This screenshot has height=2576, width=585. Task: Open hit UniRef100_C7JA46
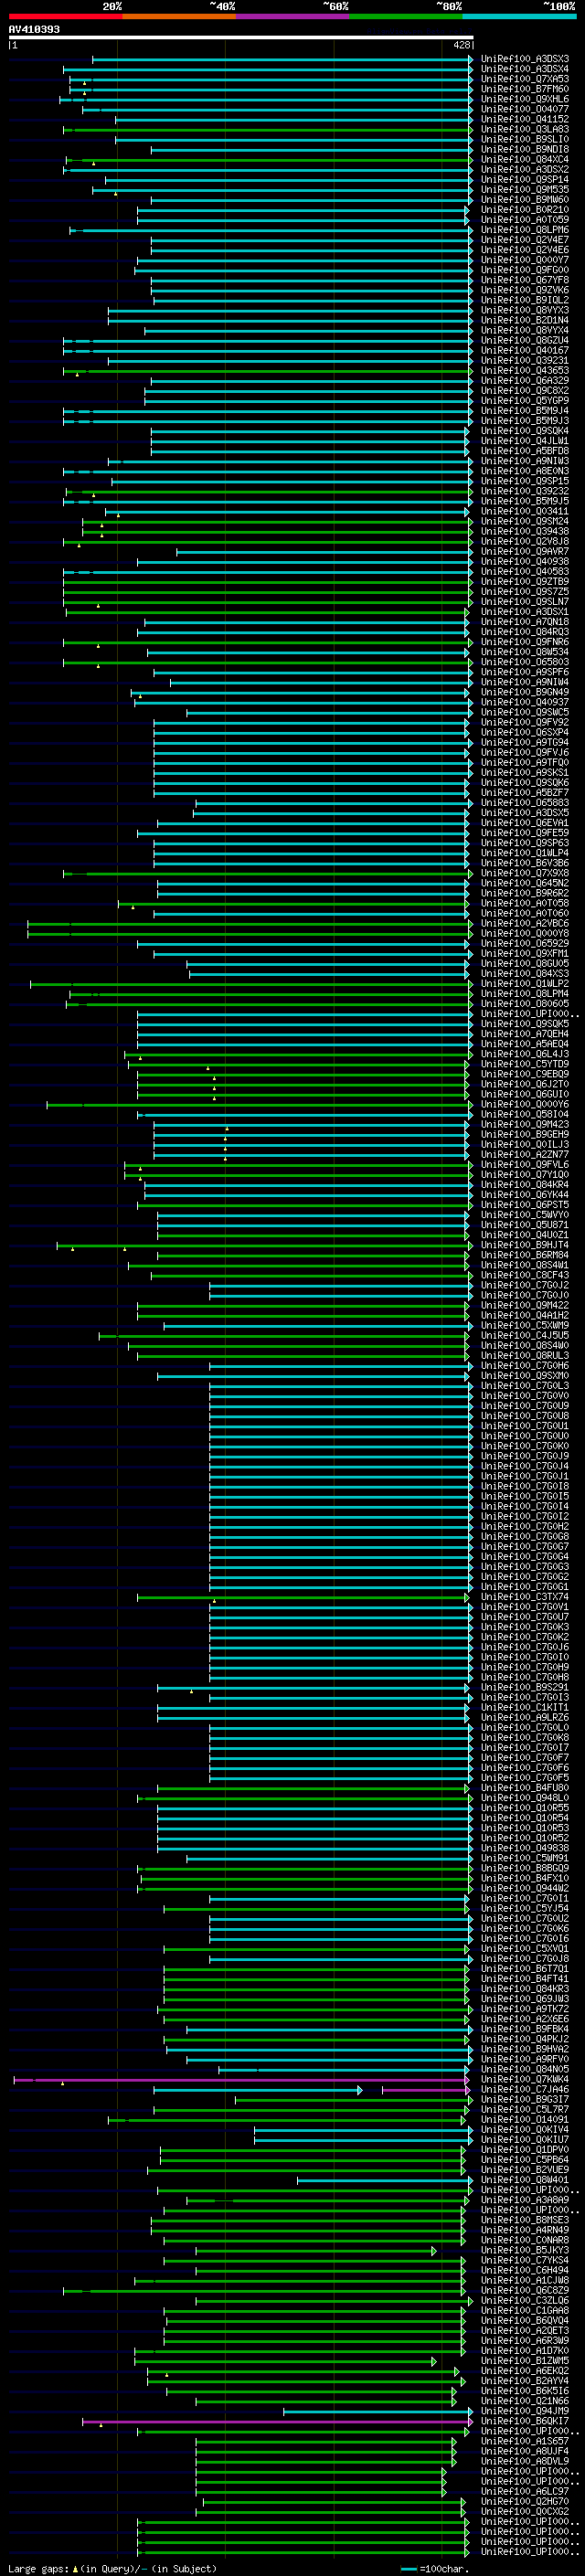click(525, 2089)
